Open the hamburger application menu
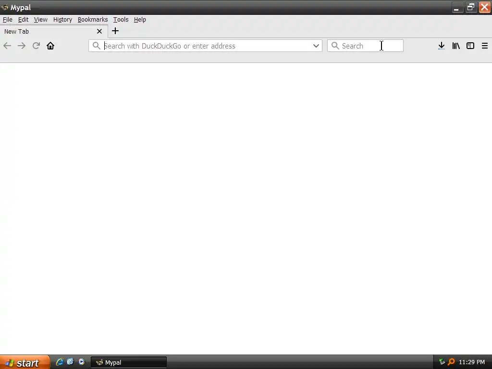The height and width of the screenshot is (369, 492). tap(485, 46)
